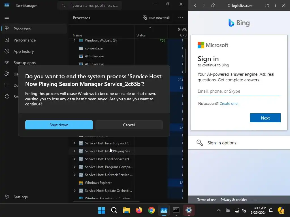Open the App history tab
The height and width of the screenshot is (217, 290).
[x=34, y=51]
